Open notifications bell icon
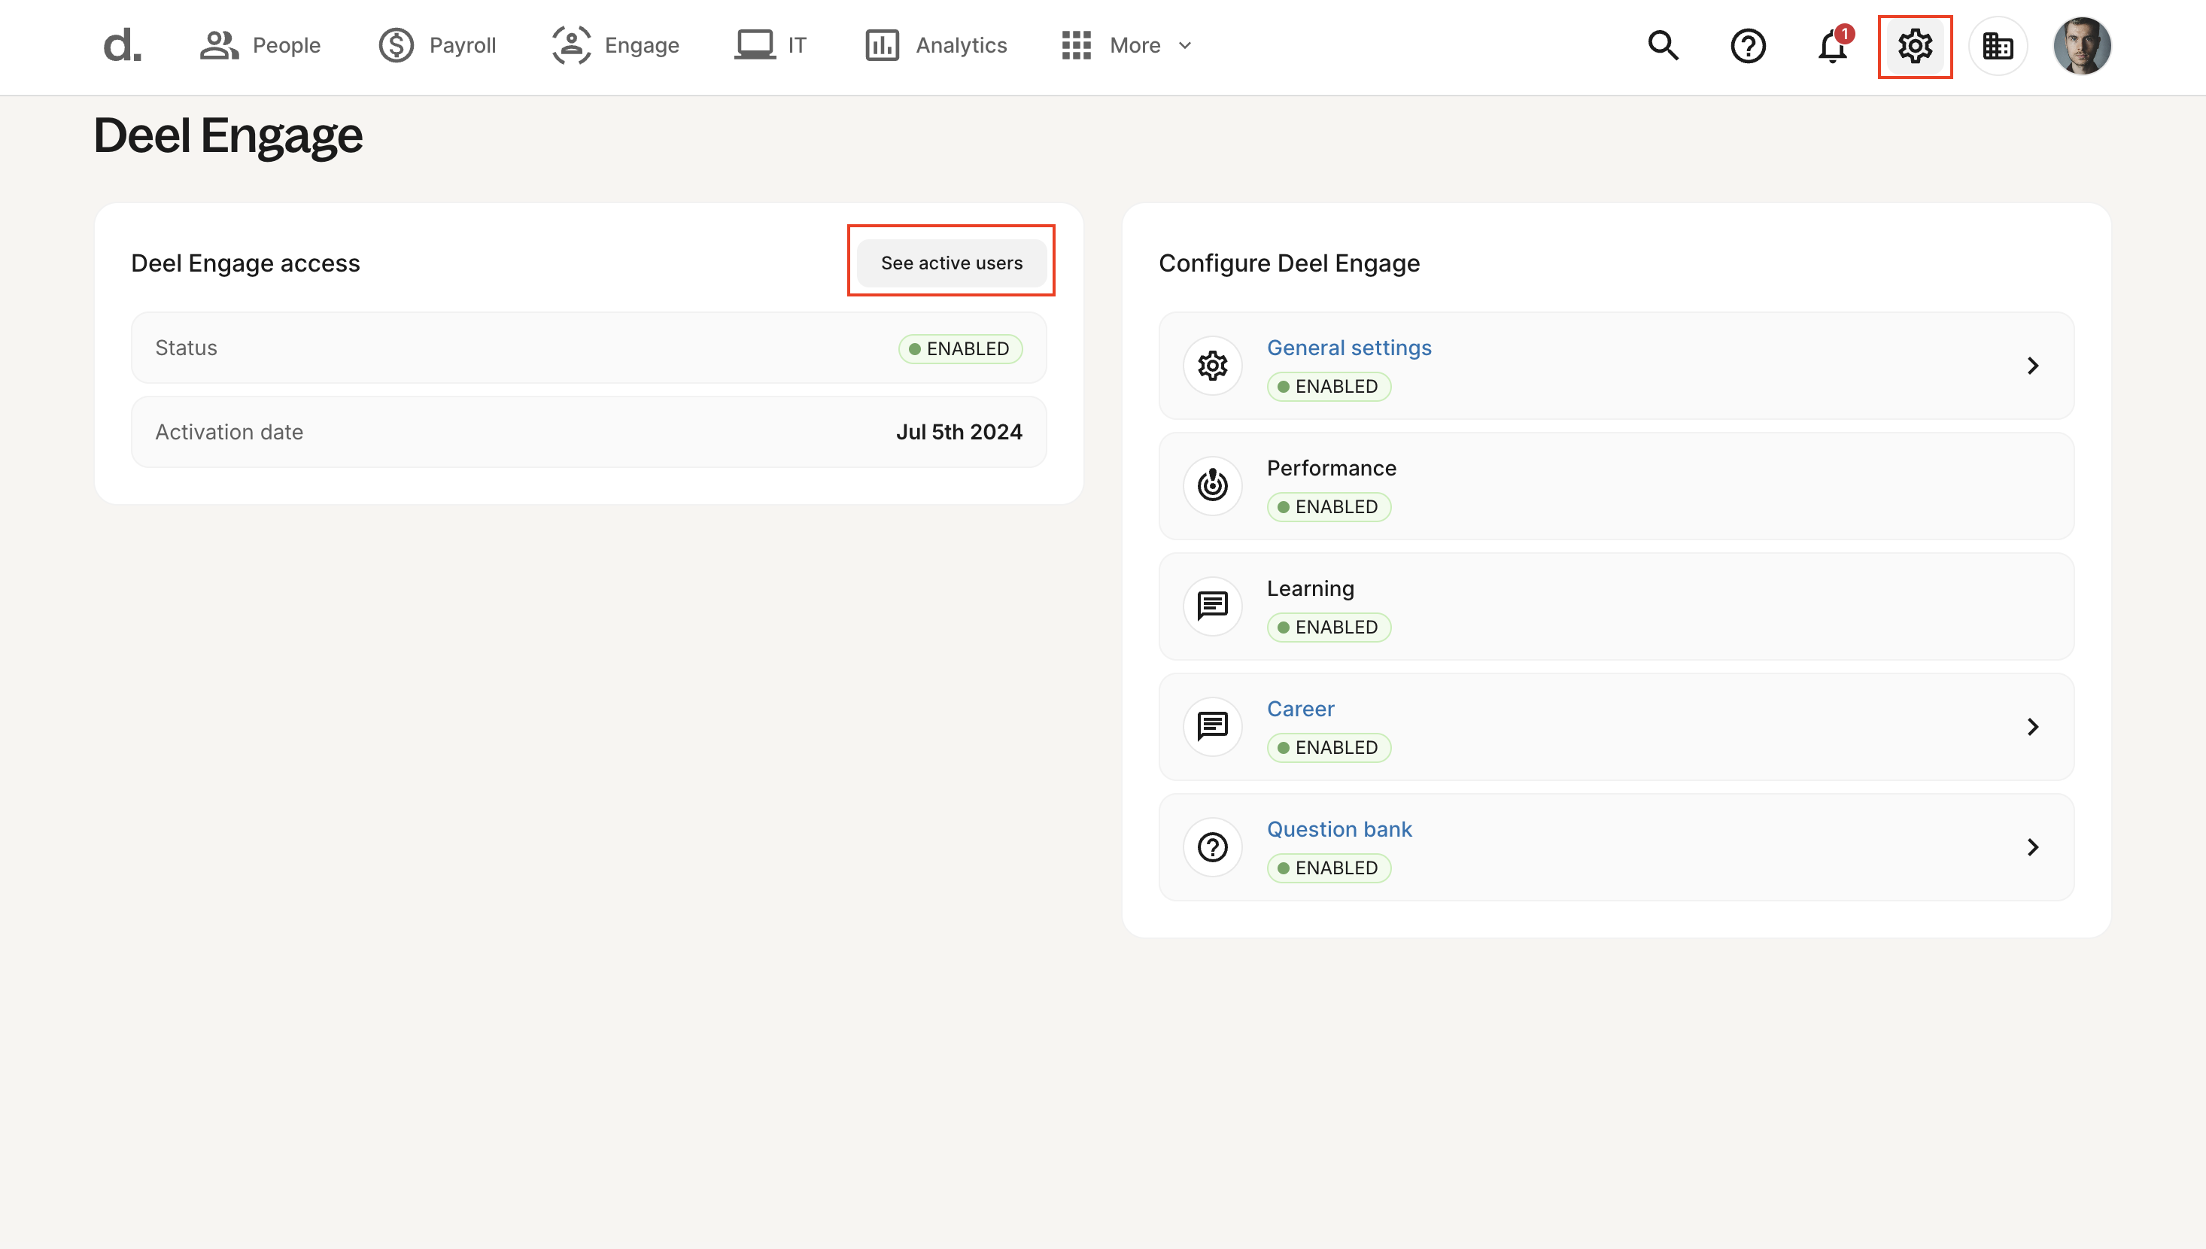This screenshot has width=2206, height=1249. click(x=1833, y=47)
